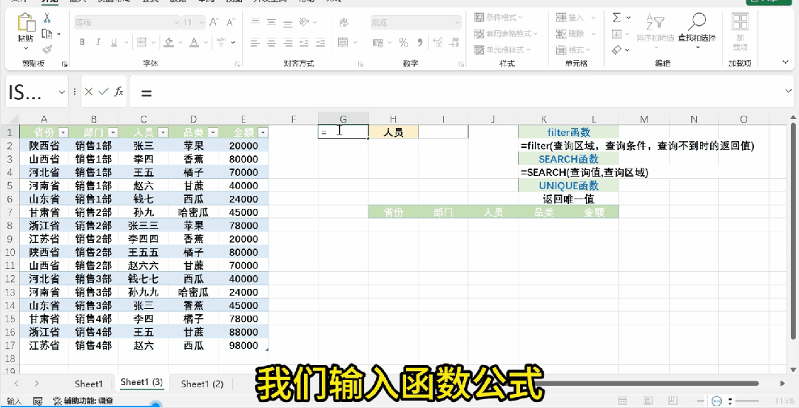799x408 pixels.
Task: Select the Sheet1 (3) tab
Action: (x=141, y=383)
